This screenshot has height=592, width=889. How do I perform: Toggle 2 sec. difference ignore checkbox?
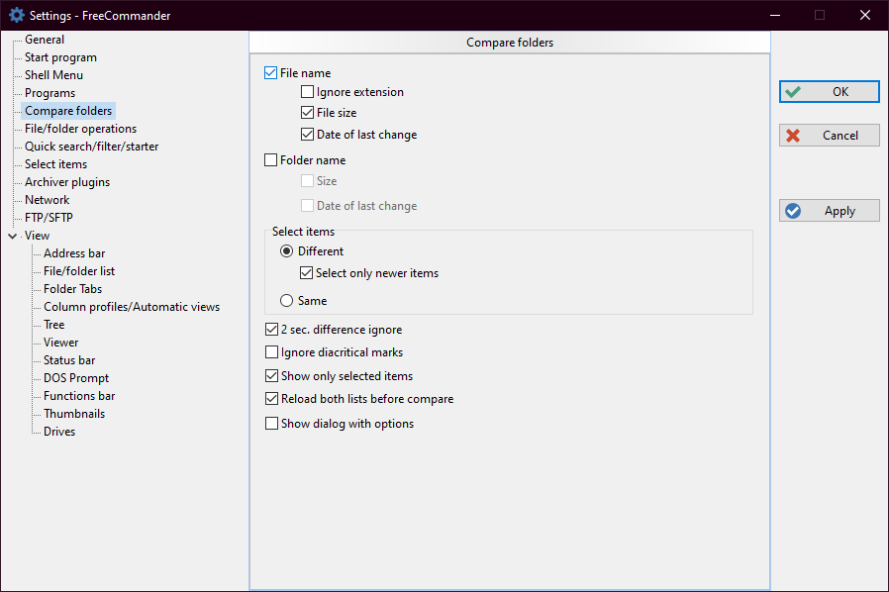(x=272, y=330)
